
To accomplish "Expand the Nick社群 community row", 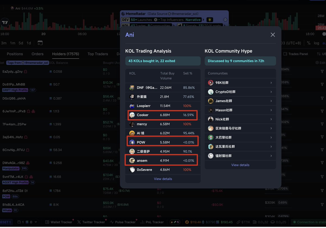I will tap(271, 119).
